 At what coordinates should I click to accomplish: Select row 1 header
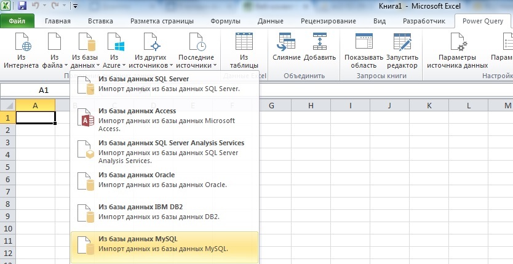pyautogui.click(x=8, y=118)
